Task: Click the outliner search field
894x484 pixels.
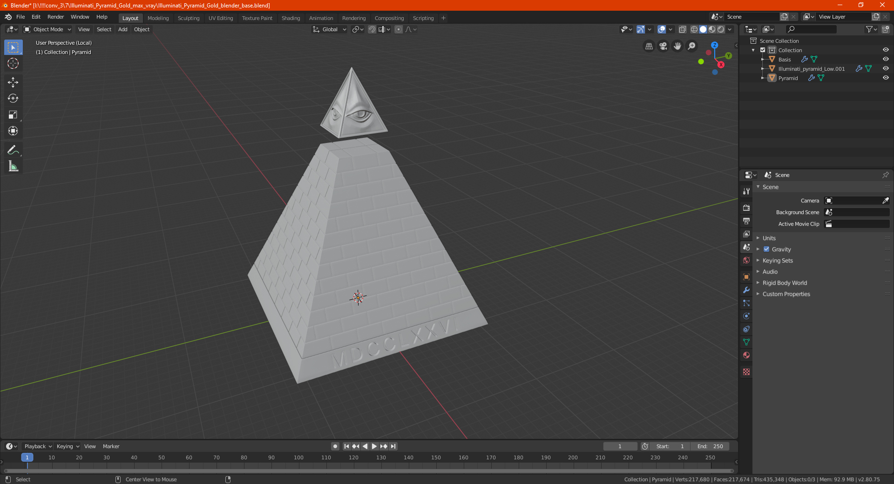Action: click(x=811, y=29)
